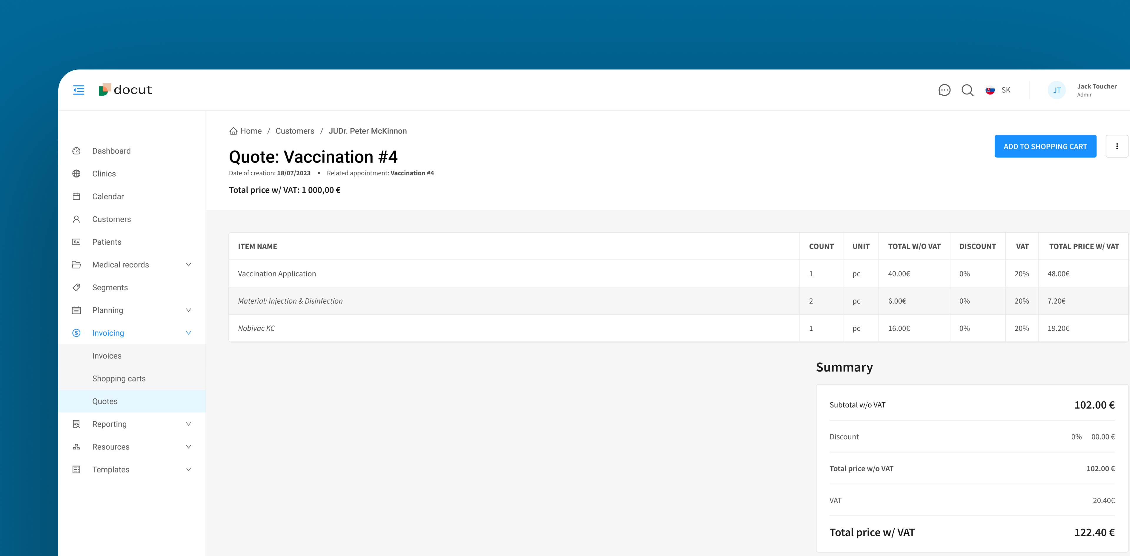
Task: Open Dashboard from the sidebar
Action: pos(112,151)
